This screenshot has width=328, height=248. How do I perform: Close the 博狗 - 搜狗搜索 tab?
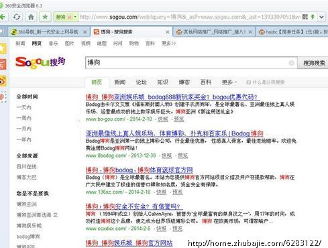168,32
